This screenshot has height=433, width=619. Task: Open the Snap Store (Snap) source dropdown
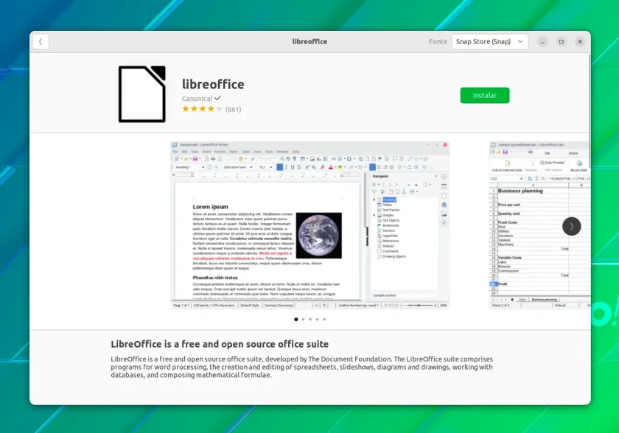pos(489,41)
